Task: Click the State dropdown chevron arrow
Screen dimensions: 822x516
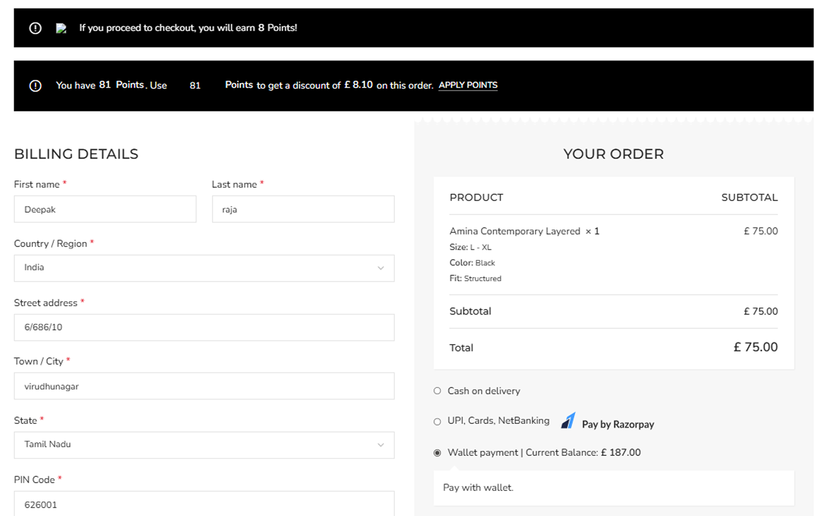Action: tap(380, 445)
